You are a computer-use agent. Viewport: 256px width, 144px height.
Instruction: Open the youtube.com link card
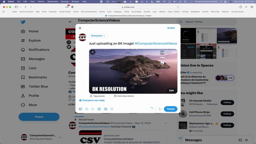pos(123,137)
